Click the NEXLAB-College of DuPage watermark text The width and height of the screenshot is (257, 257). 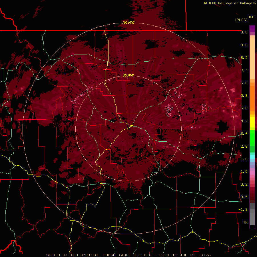(228, 3)
